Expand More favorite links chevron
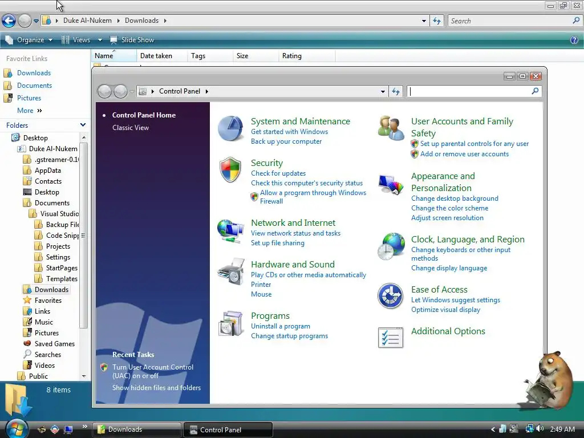584x438 pixels. (39, 111)
